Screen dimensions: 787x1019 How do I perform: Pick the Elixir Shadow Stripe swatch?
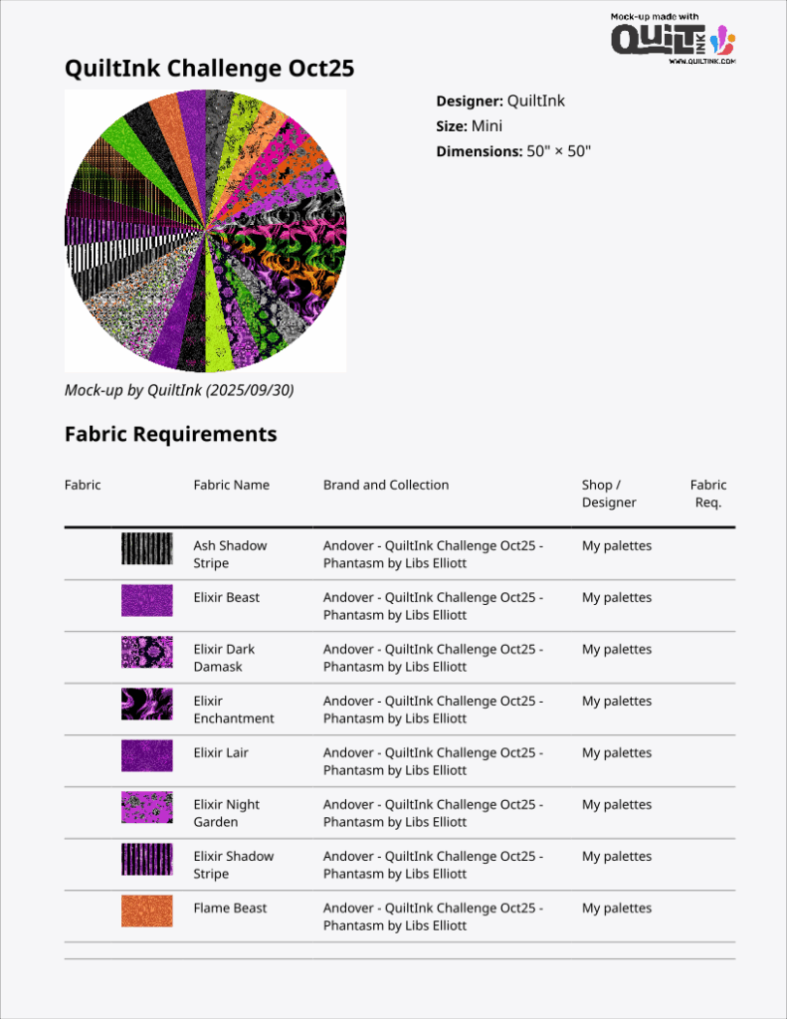pos(146,859)
